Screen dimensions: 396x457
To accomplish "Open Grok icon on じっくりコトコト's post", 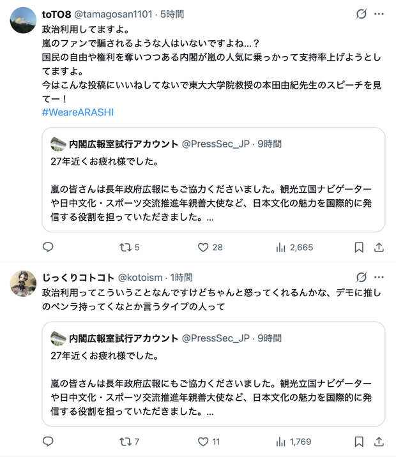I will pos(362,277).
